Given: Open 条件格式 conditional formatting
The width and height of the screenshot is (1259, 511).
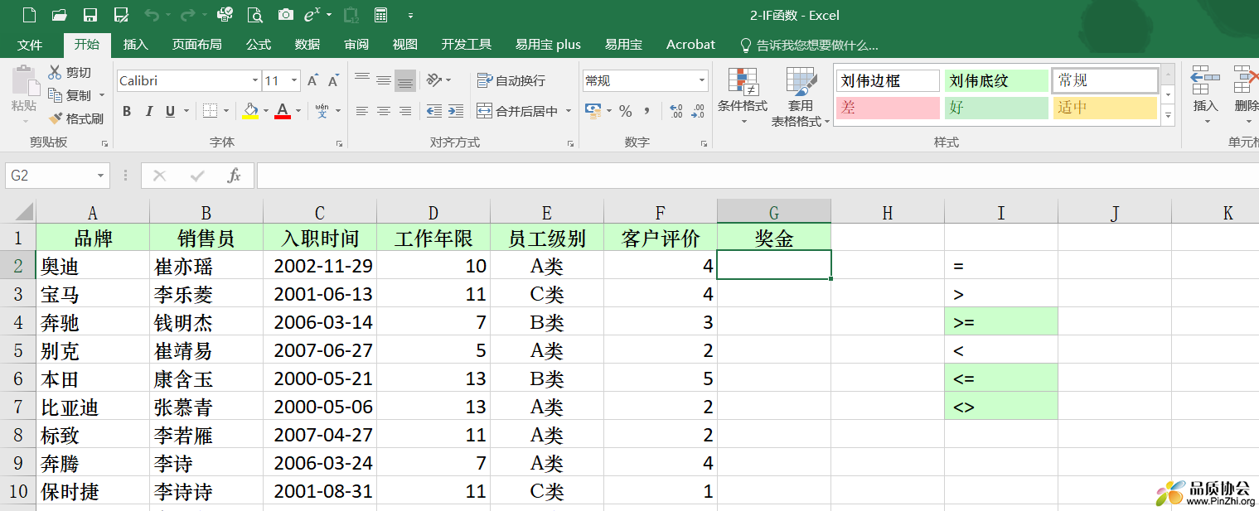Looking at the screenshot, I should pyautogui.click(x=742, y=96).
